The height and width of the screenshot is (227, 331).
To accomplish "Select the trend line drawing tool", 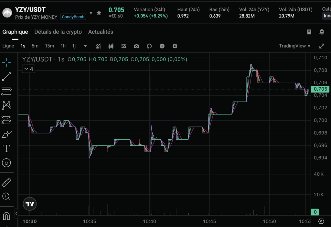I will (7, 76).
